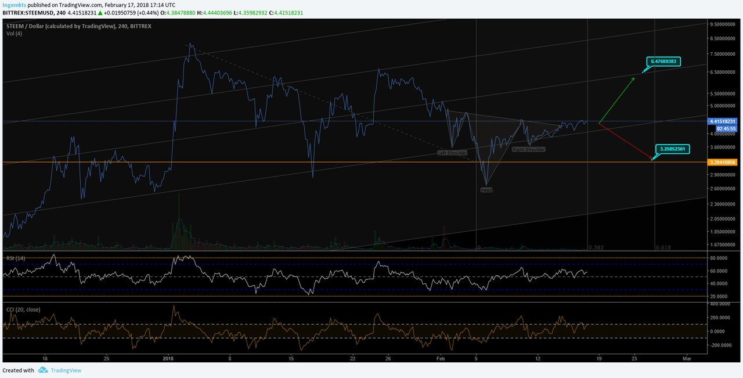This screenshot has height=378, width=743.
Task: Click the 0.618 Fibonacci time label
Action: pyautogui.click(x=664, y=247)
